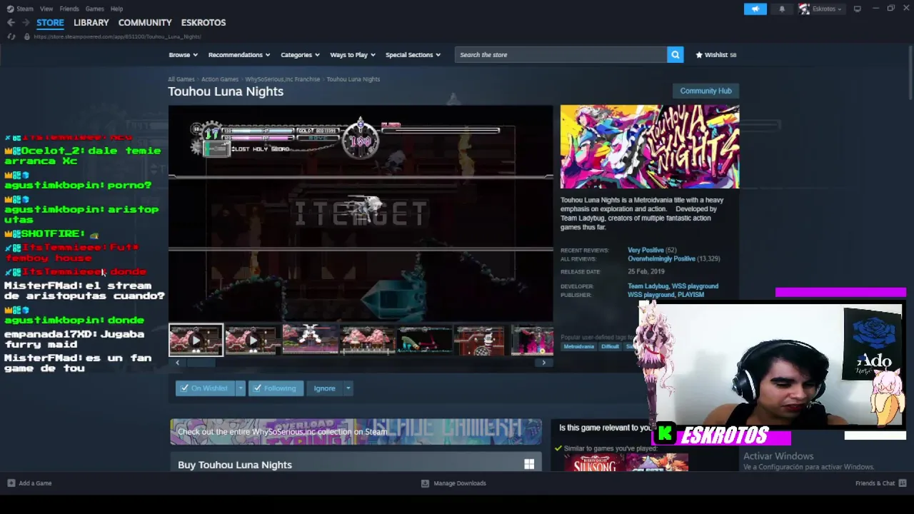Image resolution: width=914 pixels, height=514 pixels.
Task: Click the Community Hub button
Action: pos(705,91)
